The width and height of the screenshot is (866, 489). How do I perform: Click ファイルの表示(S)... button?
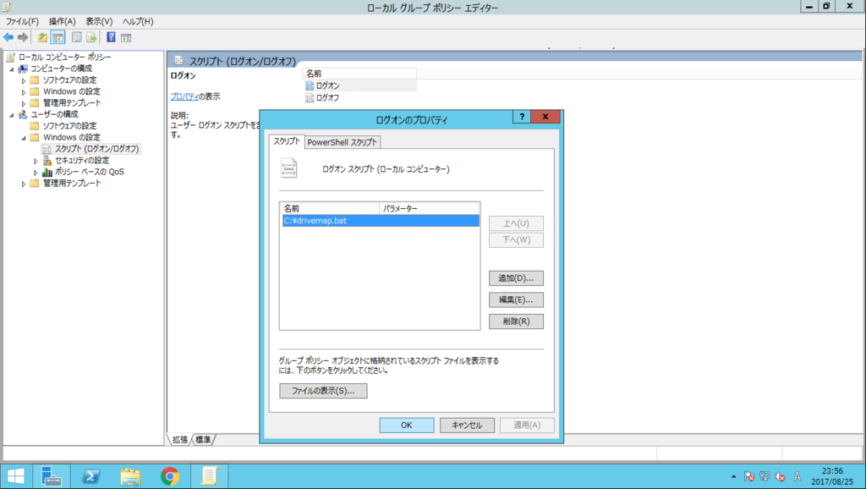[323, 391]
